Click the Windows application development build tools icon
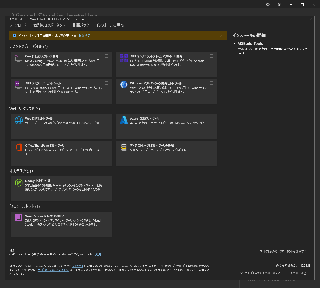Viewport: 320px width, 288px height. coord(124,85)
